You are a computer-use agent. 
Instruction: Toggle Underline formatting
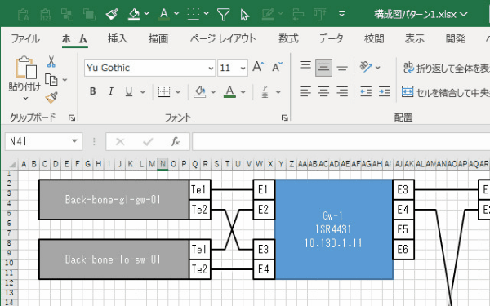point(129,91)
